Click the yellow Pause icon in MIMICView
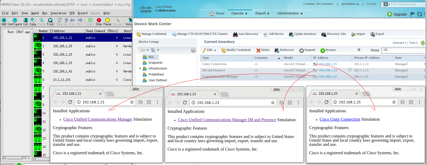The width and height of the screenshot is (427, 165). (107, 20)
